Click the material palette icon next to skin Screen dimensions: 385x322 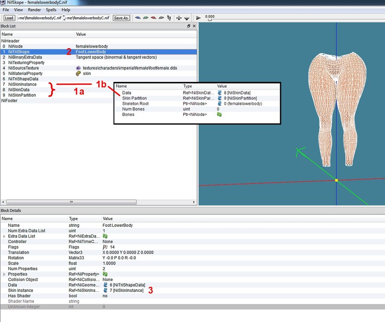pos(78,73)
